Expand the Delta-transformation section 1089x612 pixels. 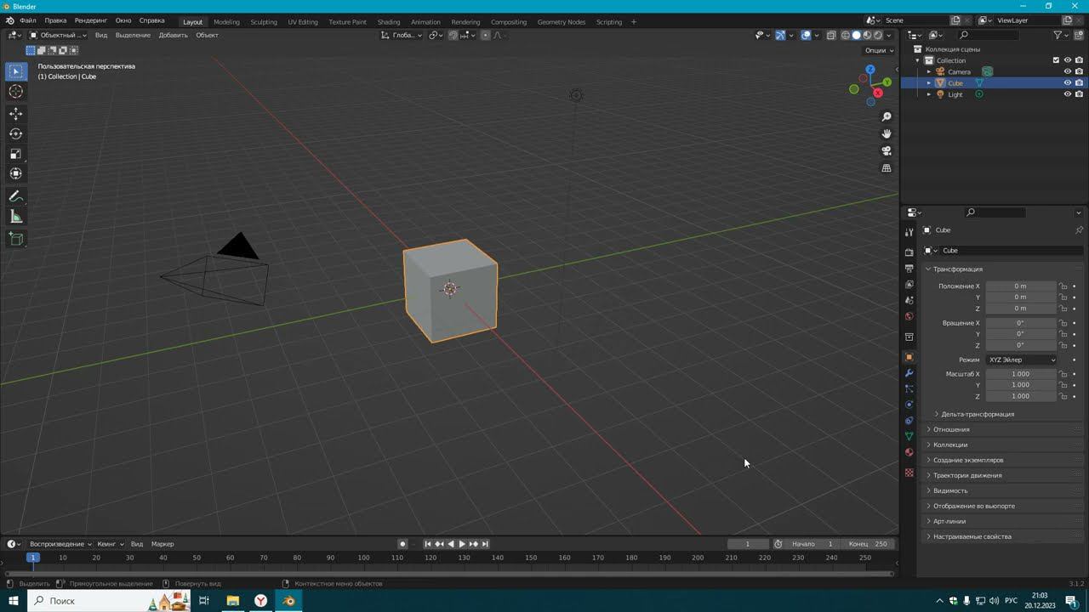[977, 414]
